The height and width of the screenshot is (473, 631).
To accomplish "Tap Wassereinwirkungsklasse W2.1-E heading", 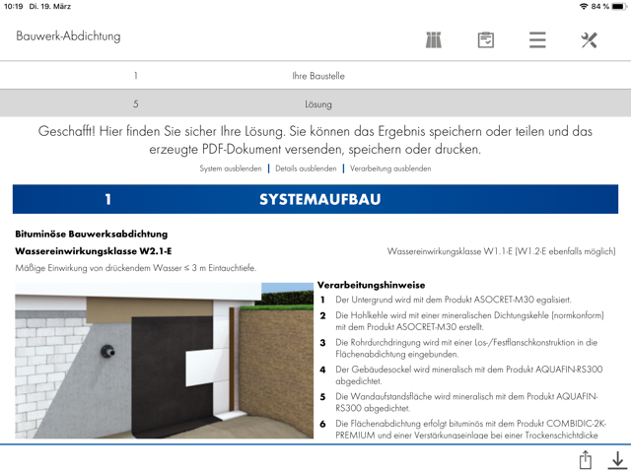I will point(94,251).
